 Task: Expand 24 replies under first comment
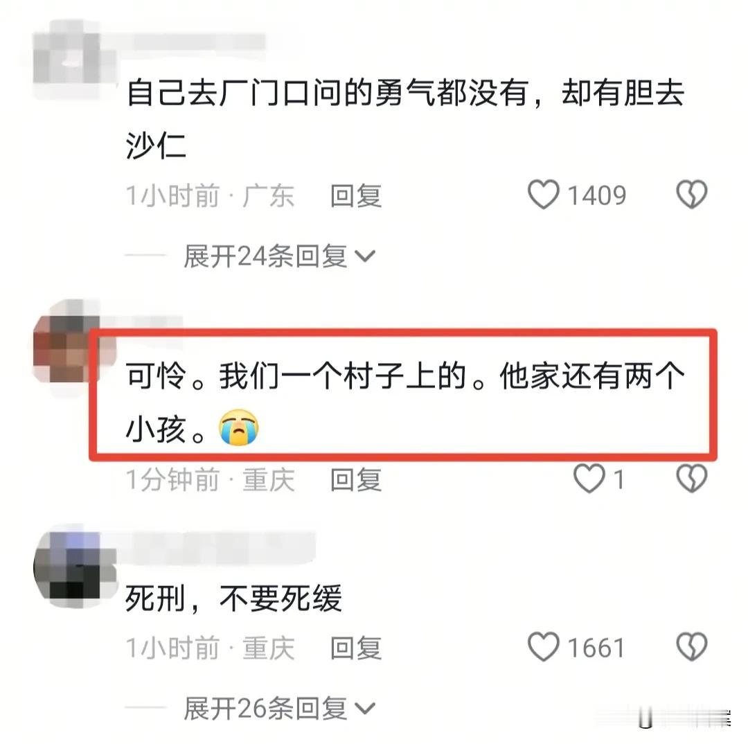[x=280, y=256]
